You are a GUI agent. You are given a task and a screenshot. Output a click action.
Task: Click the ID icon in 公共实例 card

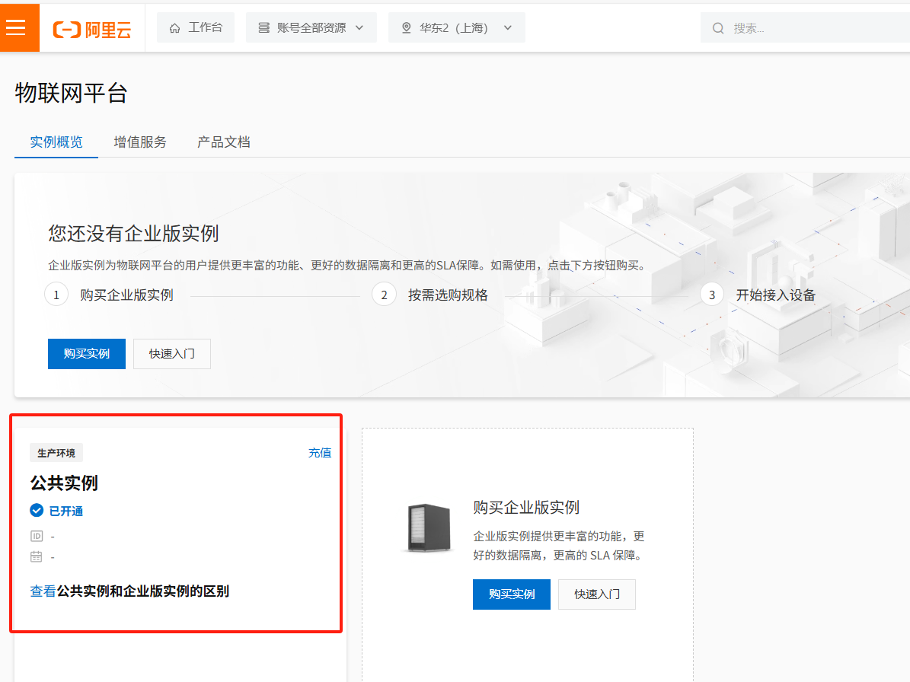37,536
